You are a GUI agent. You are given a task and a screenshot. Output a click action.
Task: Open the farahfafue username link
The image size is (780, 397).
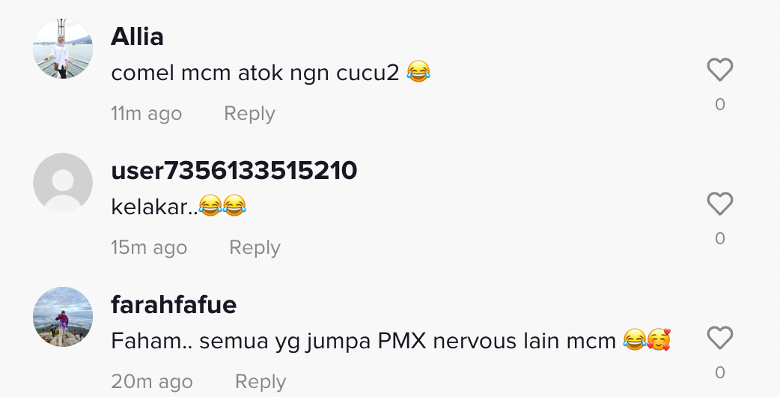(x=174, y=305)
